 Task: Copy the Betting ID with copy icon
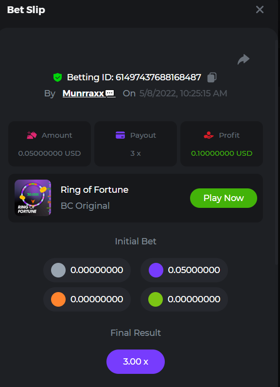point(212,77)
